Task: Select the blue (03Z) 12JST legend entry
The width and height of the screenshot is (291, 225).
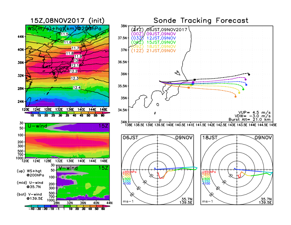Action: pos(153,38)
